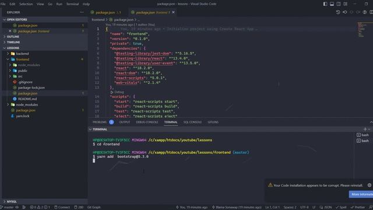Image resolution: width=373 pixels, height=210 pixels.
Task: Switch to package.json frontend editor tab
Action: tap(152, 12)
